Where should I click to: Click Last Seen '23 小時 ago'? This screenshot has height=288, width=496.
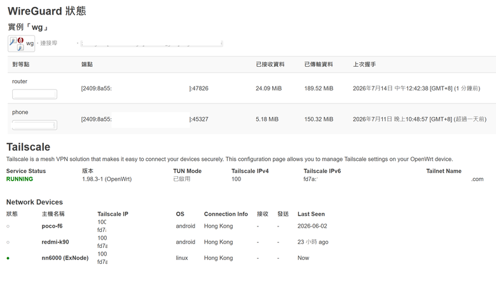point(313,242)
